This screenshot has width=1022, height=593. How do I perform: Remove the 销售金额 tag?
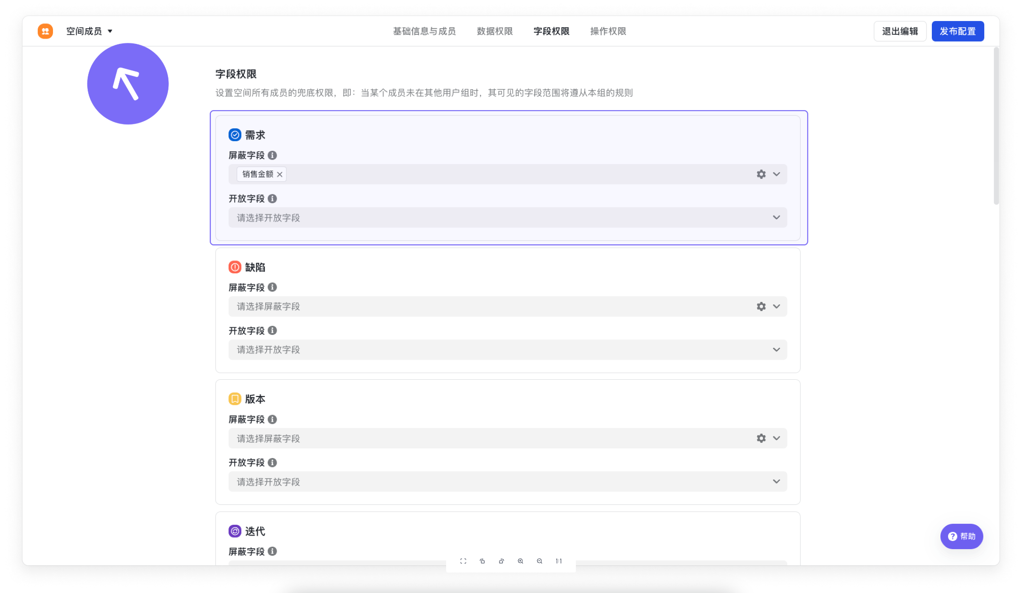point(280,174)
